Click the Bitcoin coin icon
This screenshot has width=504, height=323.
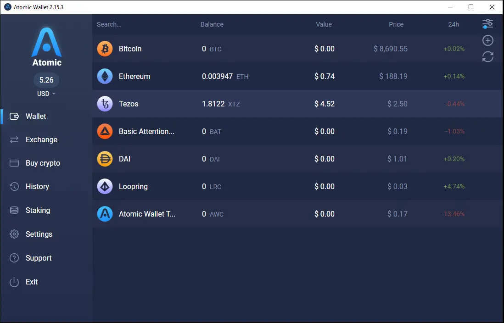(105, 49)
